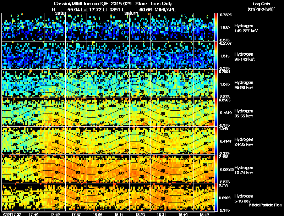
Task: Select the 'Hydrogen 55-90 keV' label
Action: click(x=244, y=85)
